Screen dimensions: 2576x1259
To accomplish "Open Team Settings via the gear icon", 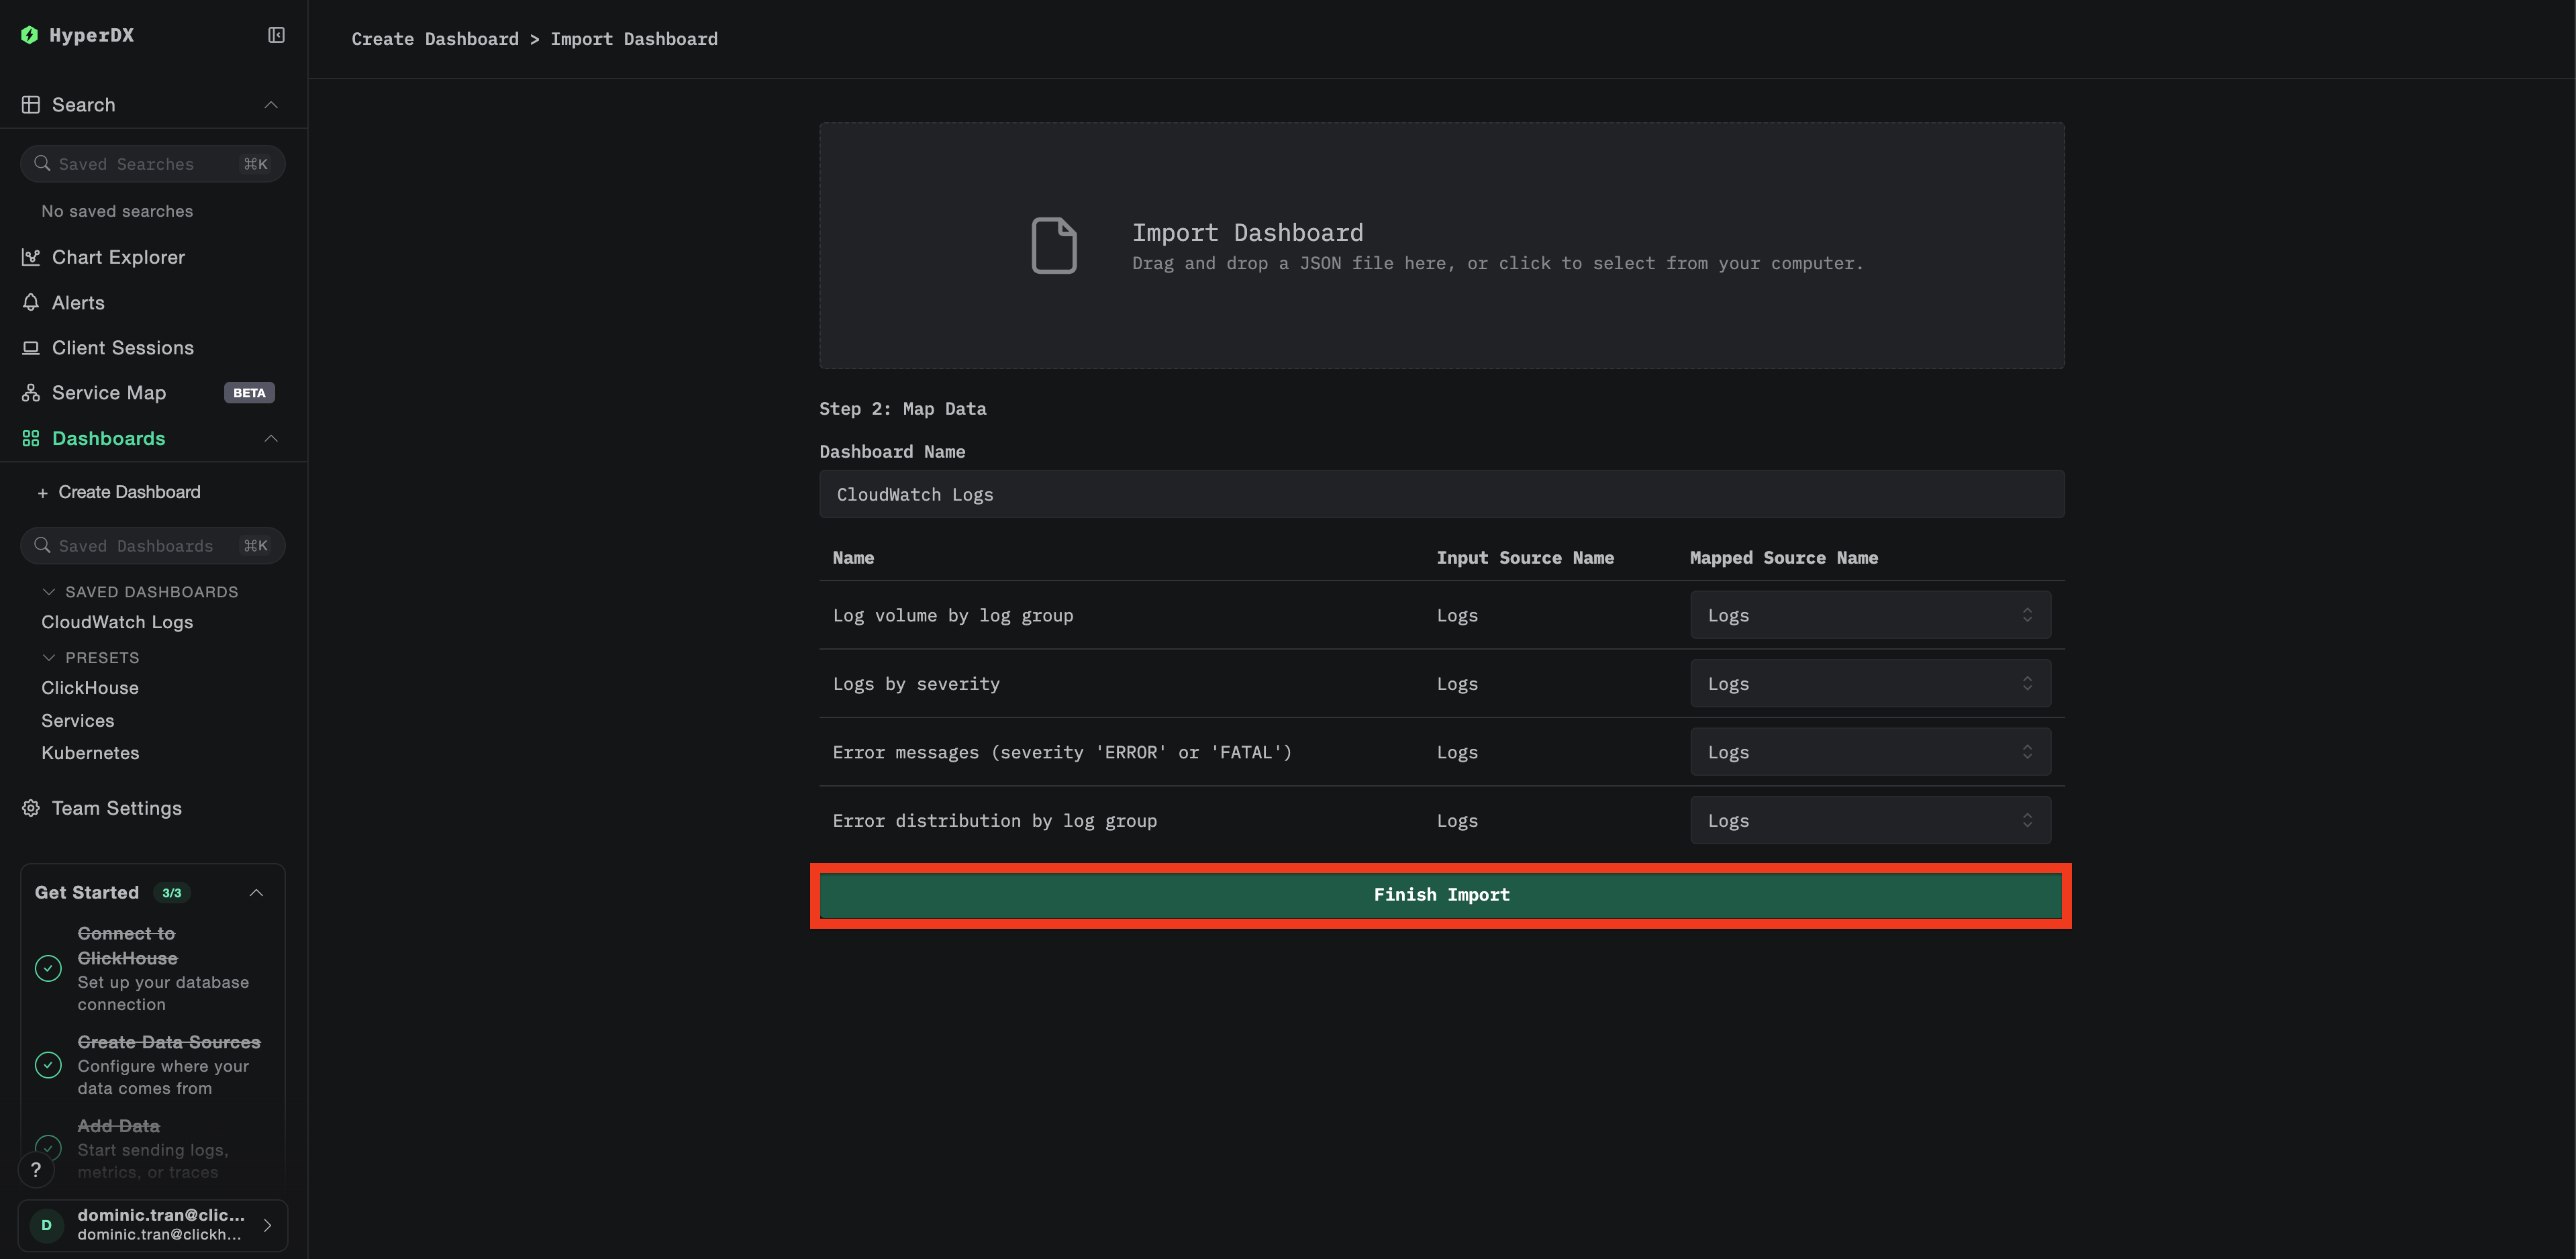I will click(30, 808).
